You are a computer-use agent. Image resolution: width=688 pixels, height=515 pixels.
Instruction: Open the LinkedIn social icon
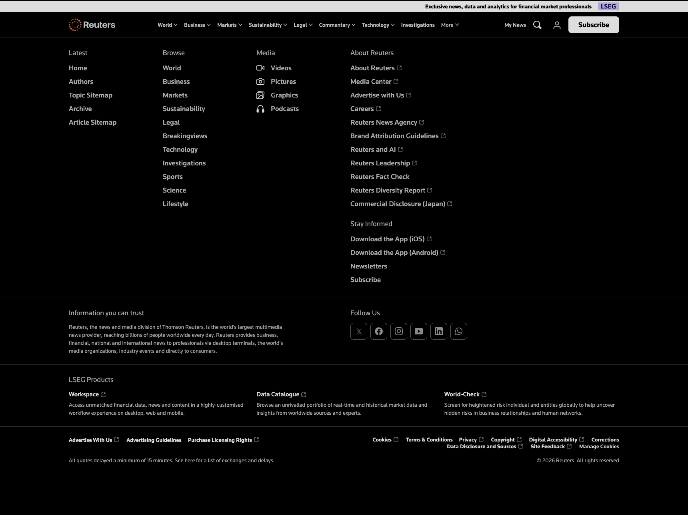(x=439, y=331)
